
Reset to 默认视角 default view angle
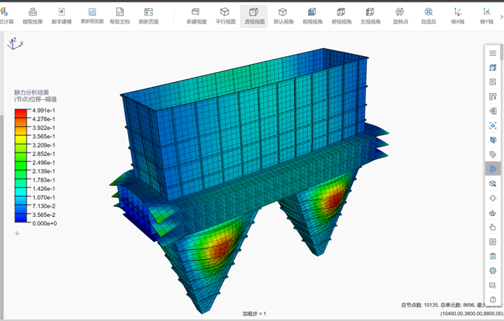pyautogui.click(x=282, y=15)
